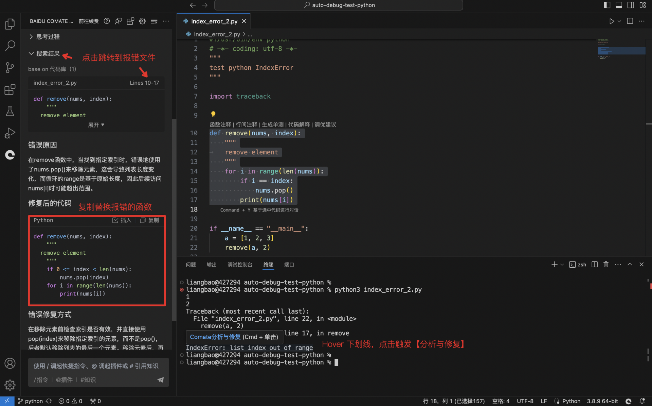This screenshot has height=406, width=652.
Task: Click the 代码解释 code lens
Action: [299, 124]
